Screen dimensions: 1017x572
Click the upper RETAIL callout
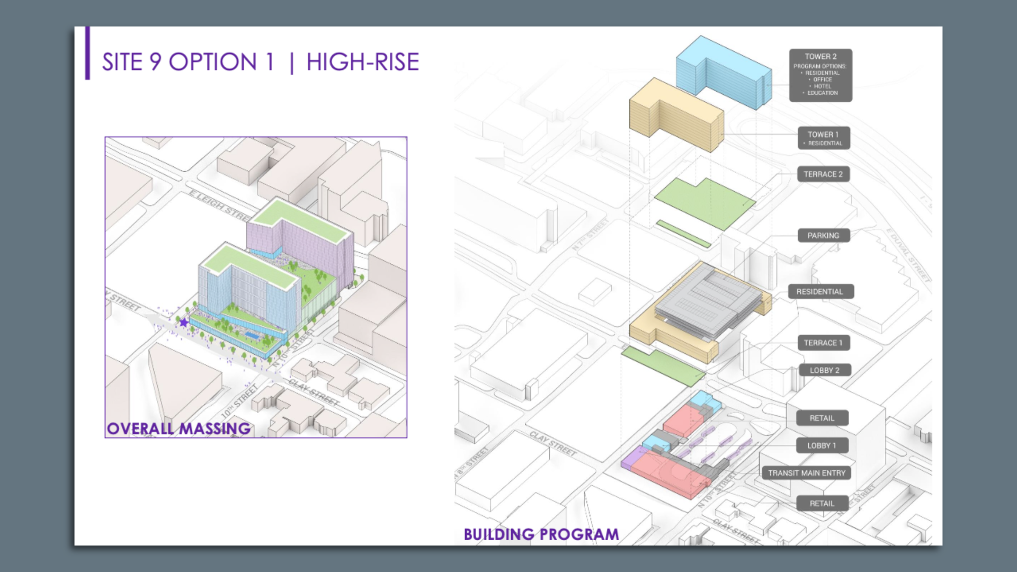tap(822, 418)
